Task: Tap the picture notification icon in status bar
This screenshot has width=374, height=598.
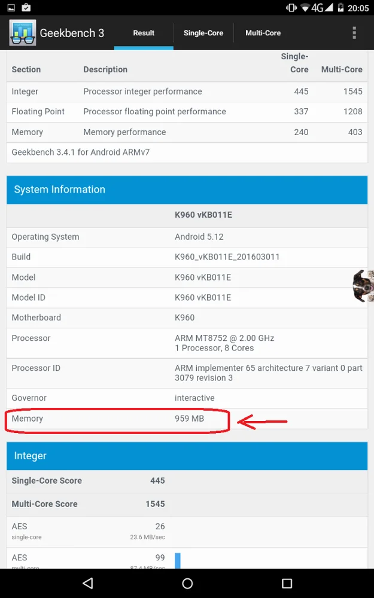Action: (x=11, y=8)
